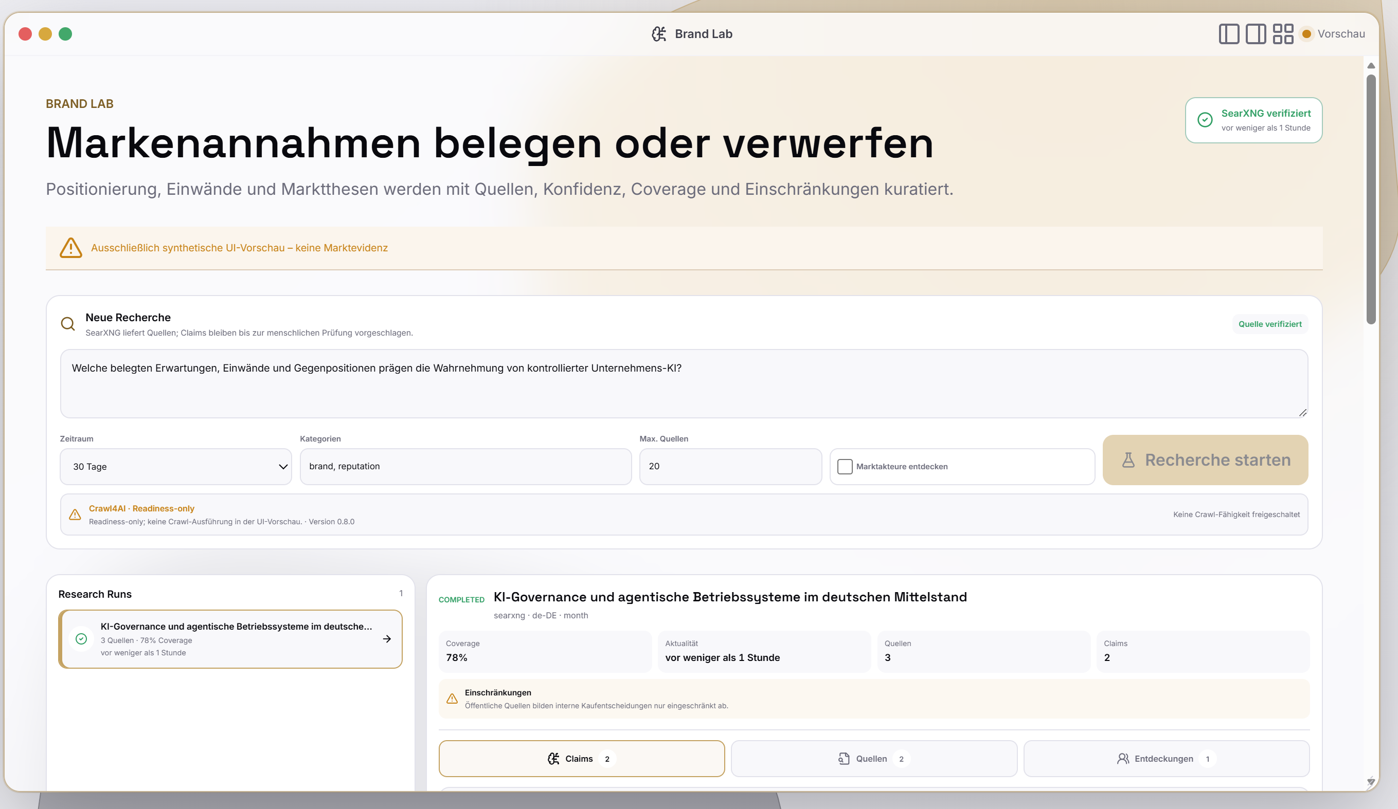Click the Research Runs heading

point(95,594)
